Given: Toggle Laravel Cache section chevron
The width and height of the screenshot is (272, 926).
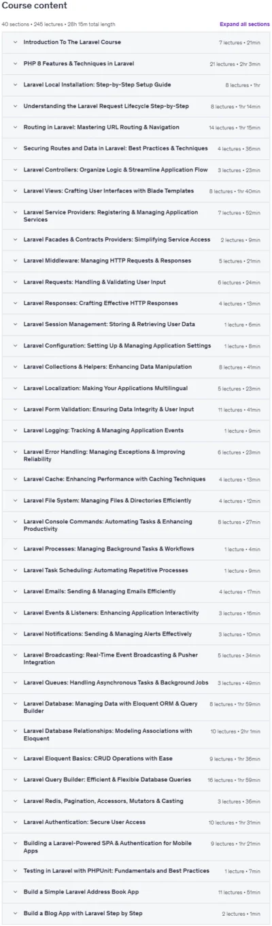Looking at the screenshot, I should pos(15,479).
